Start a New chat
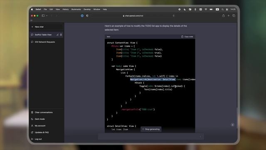This screenshot has height=150, width=266. click(x=47, y=27)
